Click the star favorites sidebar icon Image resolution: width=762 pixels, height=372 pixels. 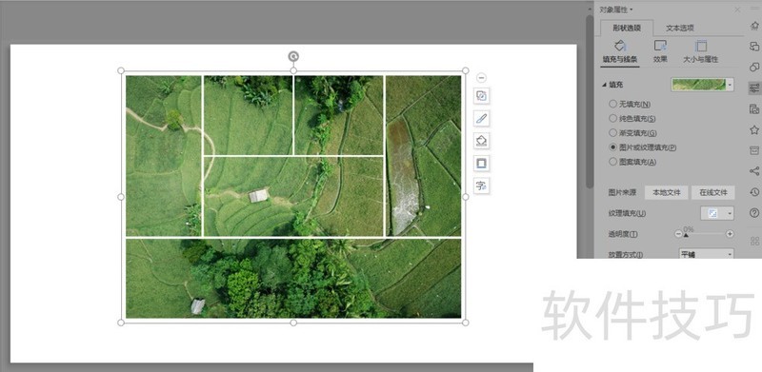[x=754, y=129]
